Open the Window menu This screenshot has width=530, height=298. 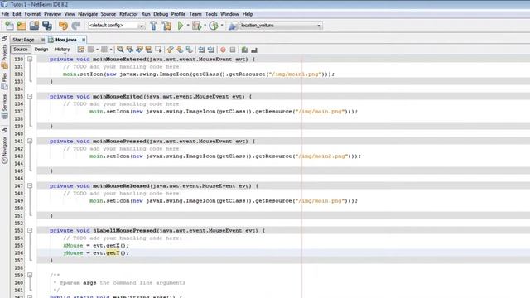[x=229, y=14]
